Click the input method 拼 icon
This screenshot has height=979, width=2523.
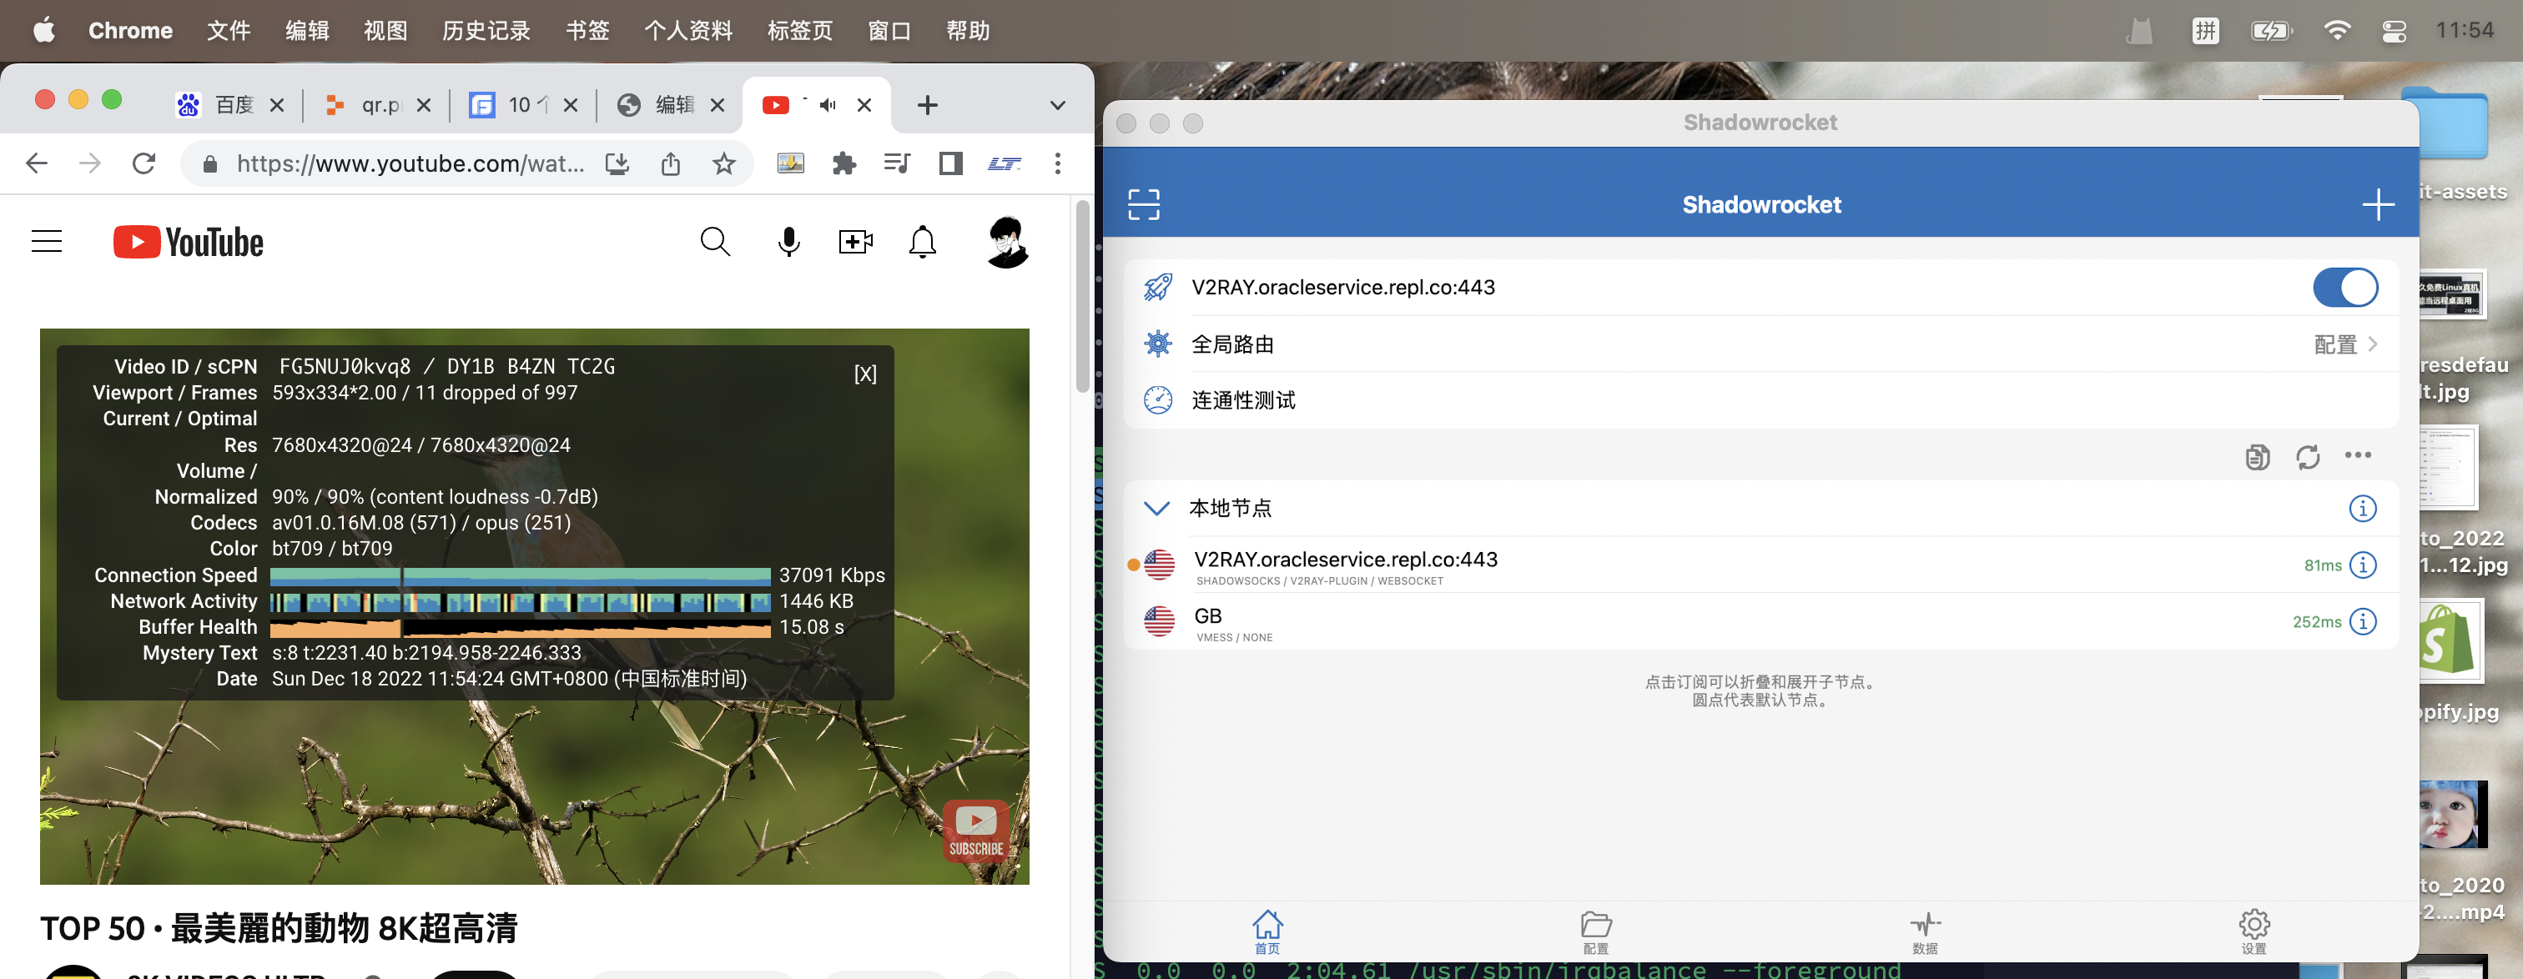pos(2206,30)
